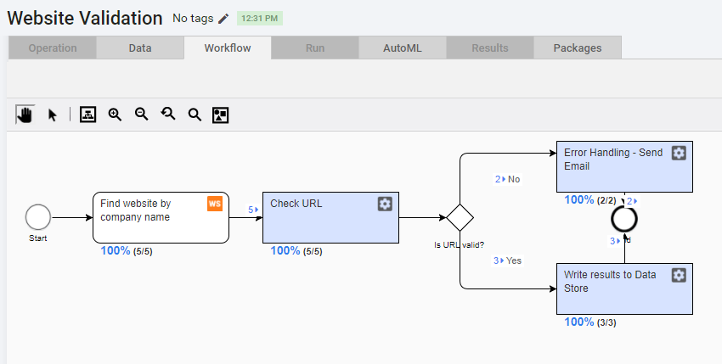The height and width of the screenshot is (364, 722).
Task: Click the 3 counter above Write results
Action: [615, 241]
